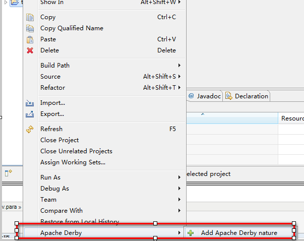Click the Declaration tab icon
304x241 pixels.
229,96
